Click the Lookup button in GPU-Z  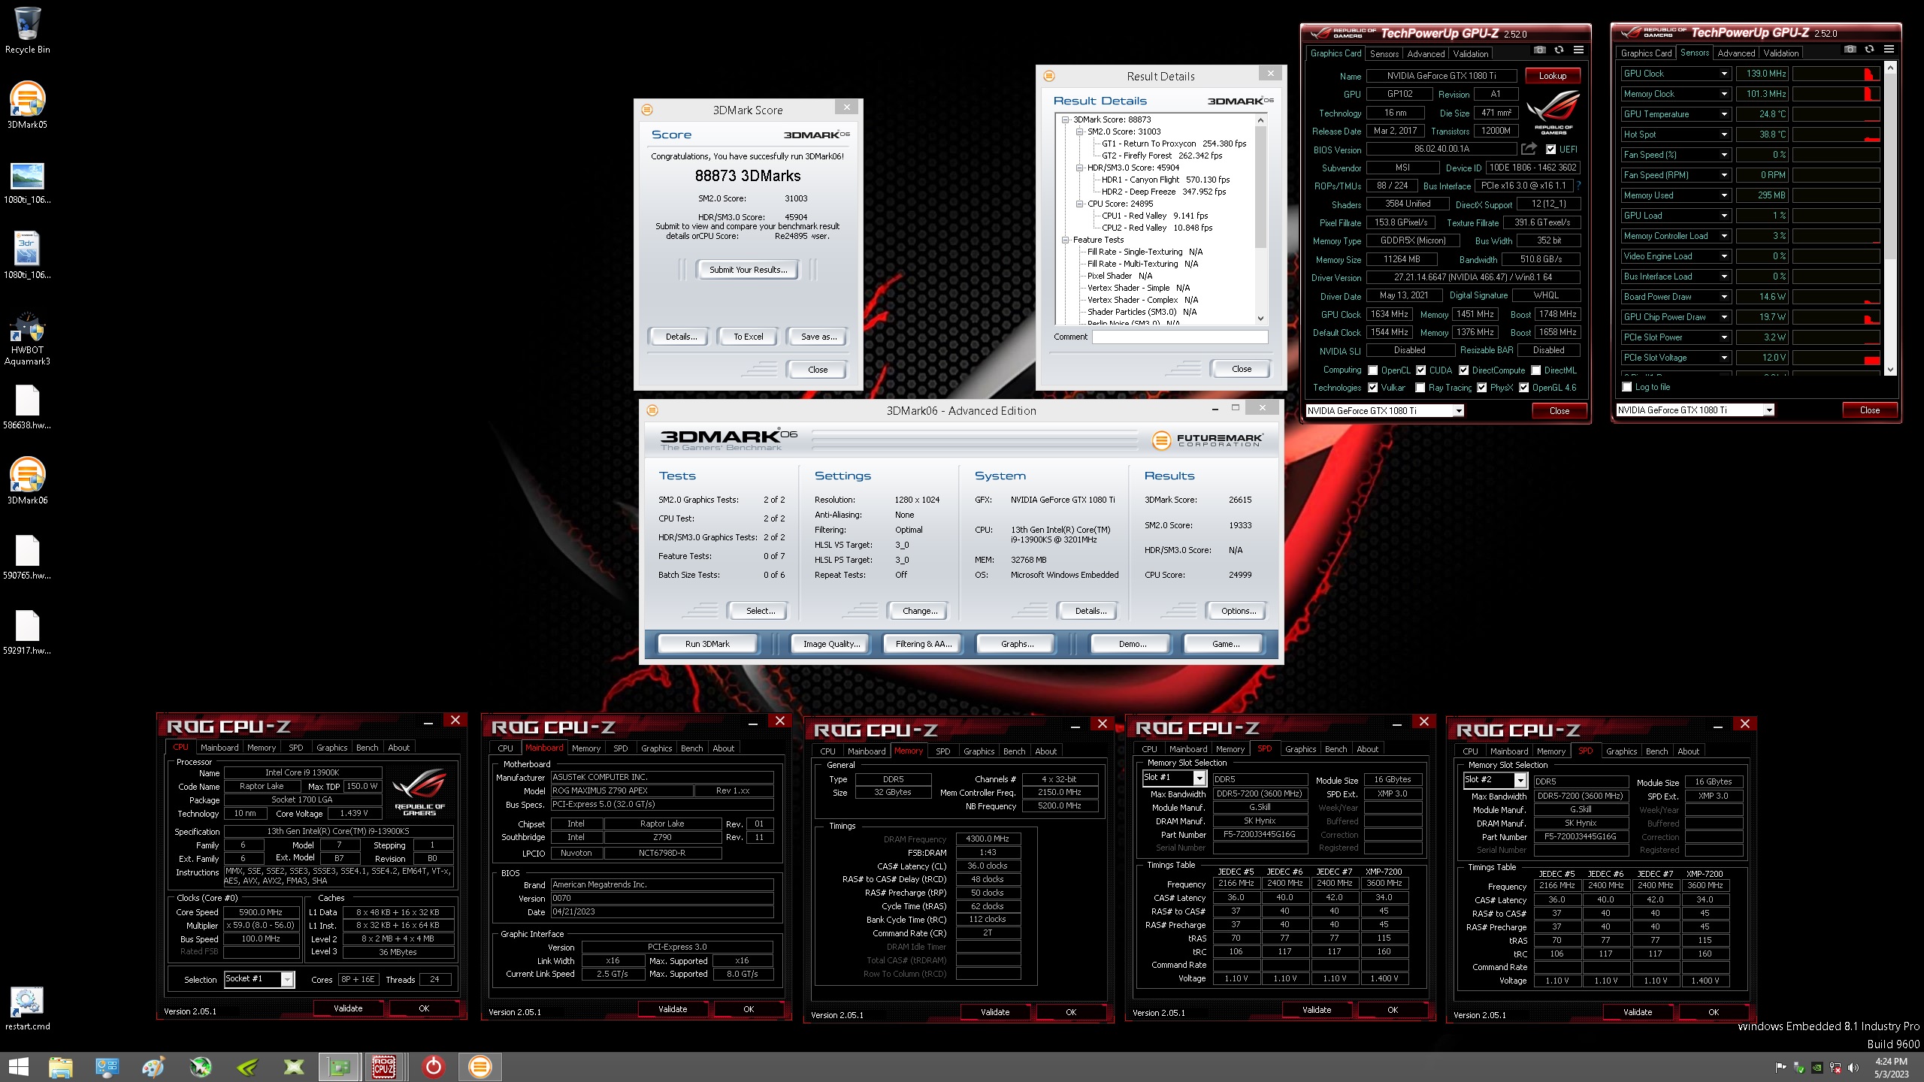click(x=1552, y=76)
